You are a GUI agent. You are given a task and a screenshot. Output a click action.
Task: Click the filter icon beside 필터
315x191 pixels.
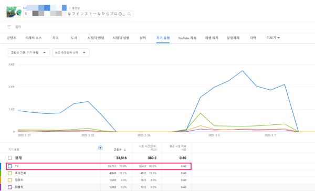(9, 27)
